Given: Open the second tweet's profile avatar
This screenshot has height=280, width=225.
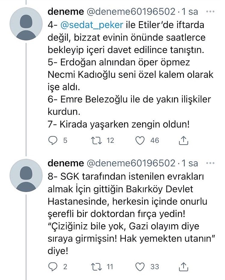Looking at the screenshot, I should (x=26, y=175).
